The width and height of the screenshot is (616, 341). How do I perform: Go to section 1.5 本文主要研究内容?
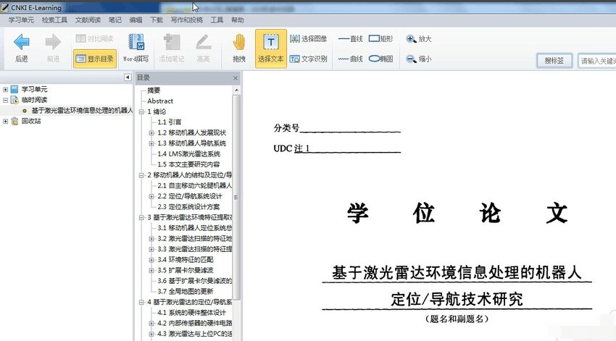[188, 164]
